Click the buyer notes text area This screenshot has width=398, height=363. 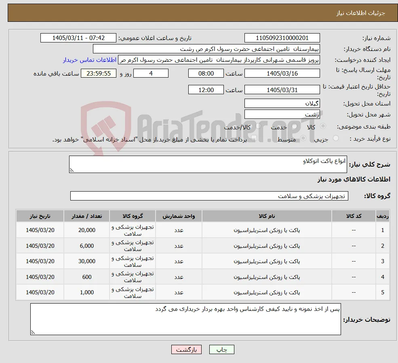(185, 319)
